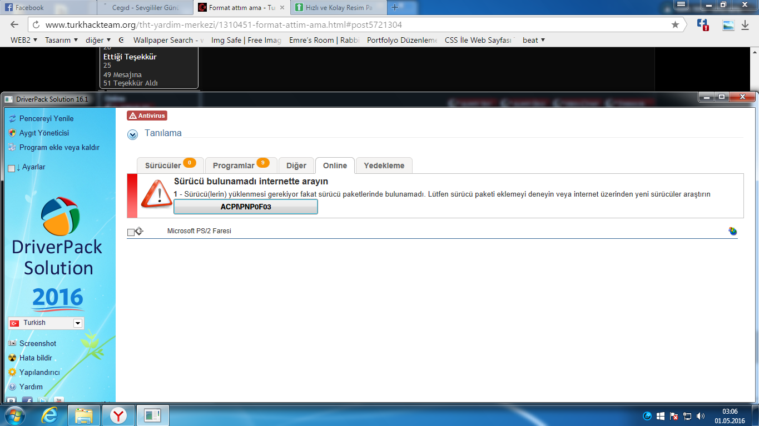The image size is (759, 426).
Task: Launch Internet Explorer from the taskbar
Action: 50,415
